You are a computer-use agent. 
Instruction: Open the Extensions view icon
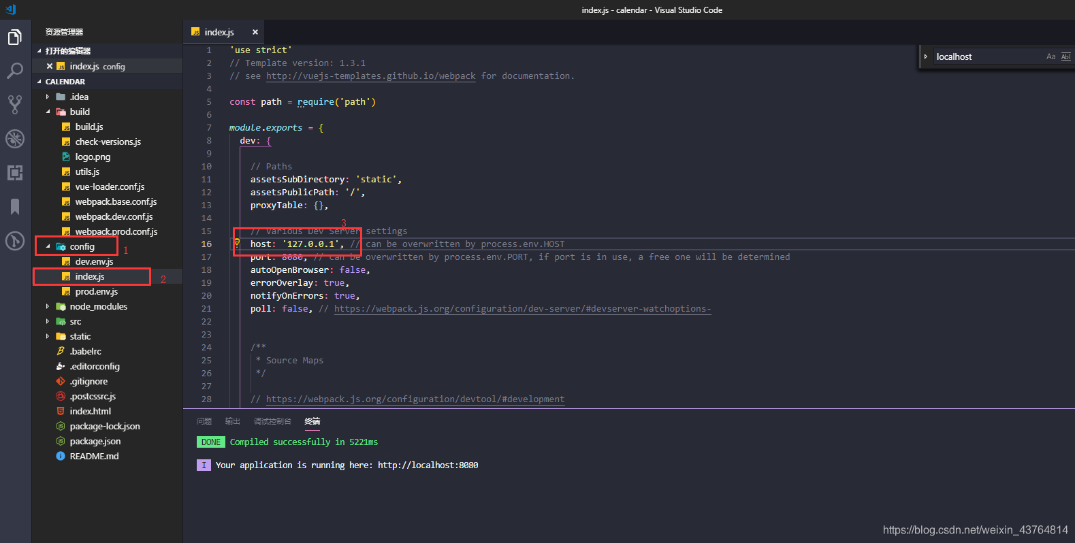(15, 172)
